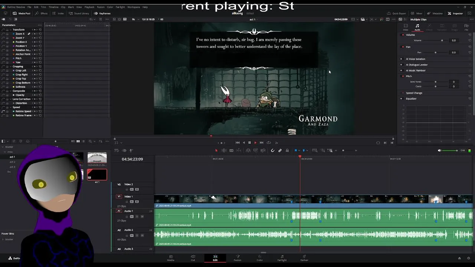Add a blue flag to the clip

click(296, 151)
